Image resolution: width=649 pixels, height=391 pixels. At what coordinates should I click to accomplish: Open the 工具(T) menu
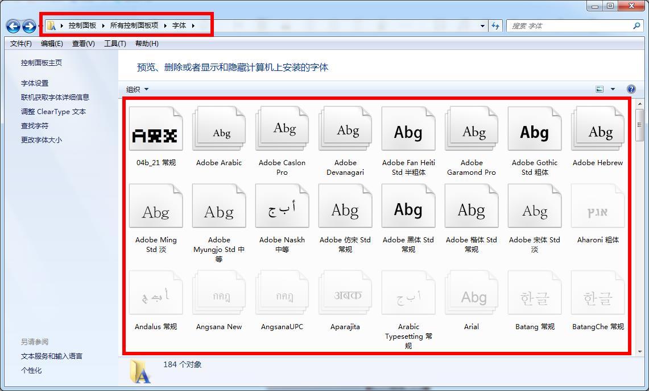point(115,43)
